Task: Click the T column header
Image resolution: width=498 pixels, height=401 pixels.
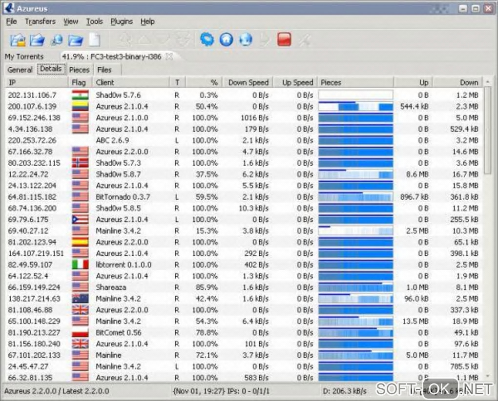Action: [178, 82]
